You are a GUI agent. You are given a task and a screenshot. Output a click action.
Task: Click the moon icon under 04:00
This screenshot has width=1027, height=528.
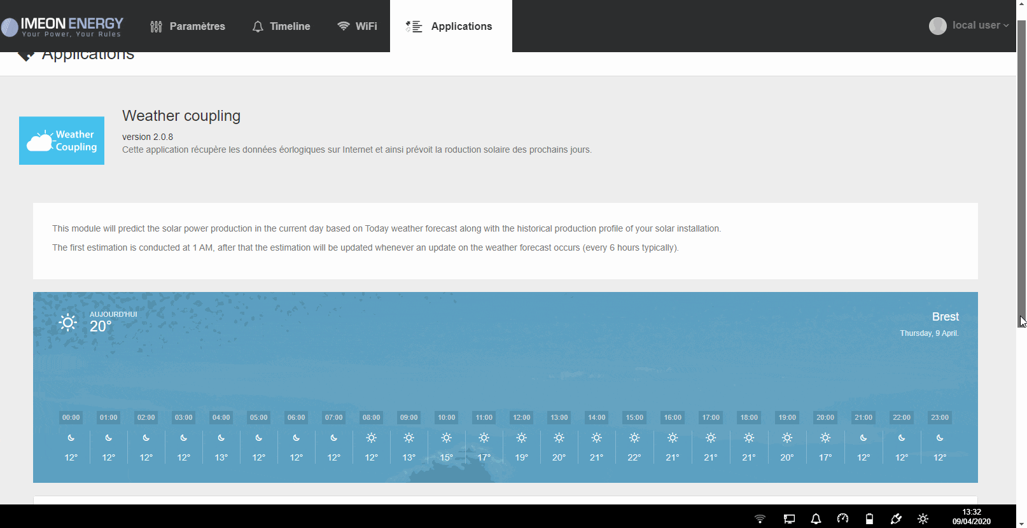coord(221,438)
